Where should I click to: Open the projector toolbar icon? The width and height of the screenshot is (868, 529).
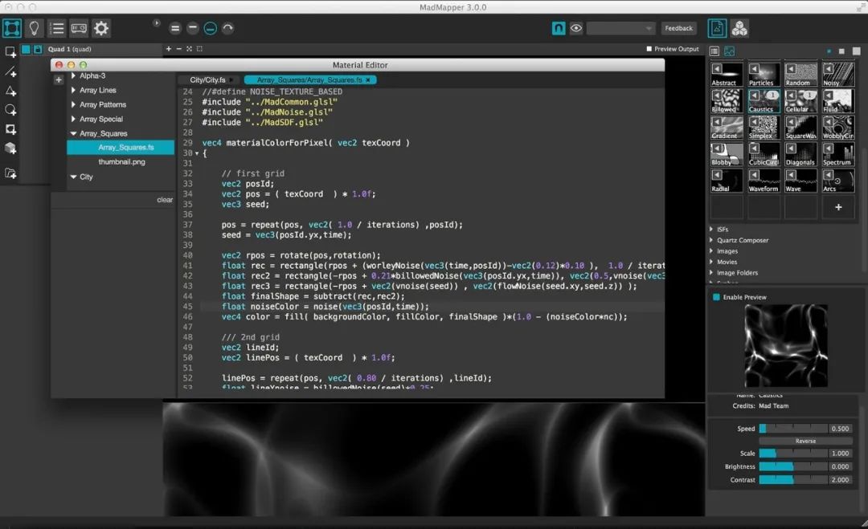tap(79, 27)
